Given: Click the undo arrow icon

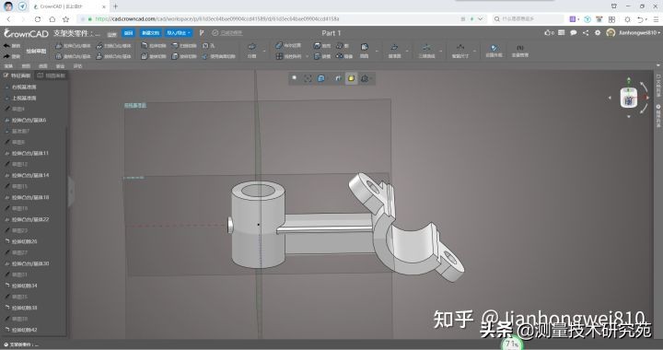Looking at the screenshot, I should [x=6, y=46].
